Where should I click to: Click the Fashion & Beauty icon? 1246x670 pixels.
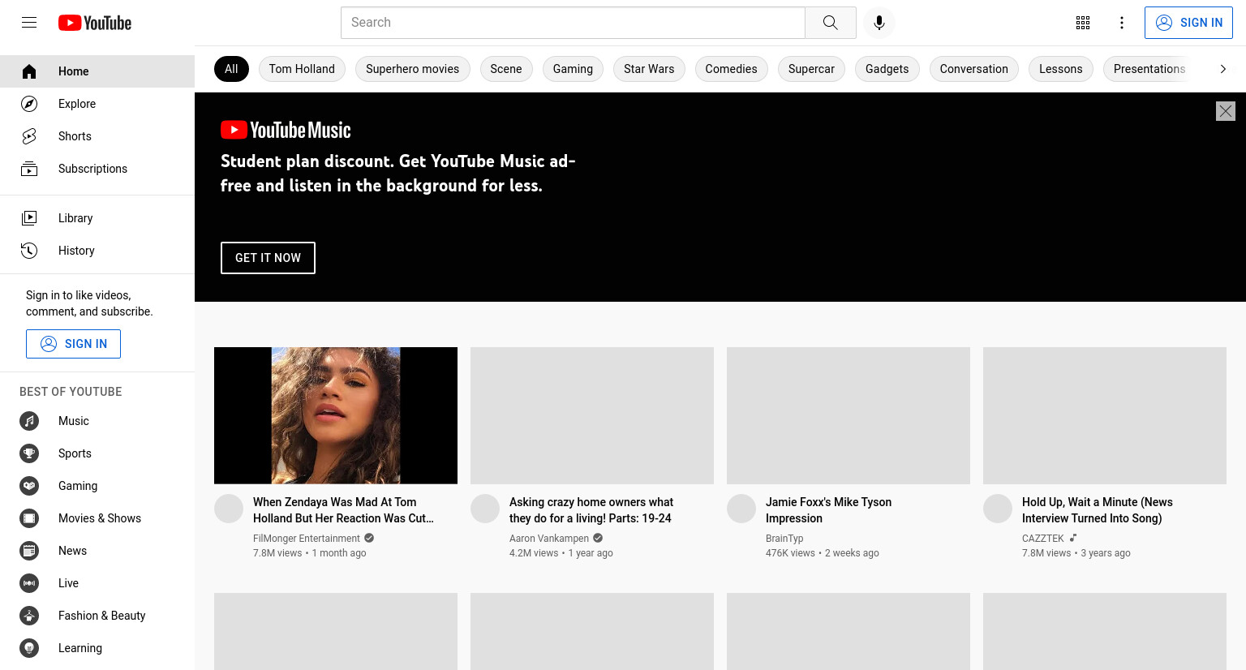[x=29, y=616]
